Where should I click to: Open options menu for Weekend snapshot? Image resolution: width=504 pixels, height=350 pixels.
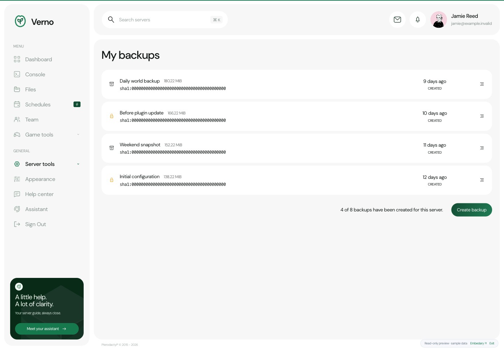(x=482, y=148)
